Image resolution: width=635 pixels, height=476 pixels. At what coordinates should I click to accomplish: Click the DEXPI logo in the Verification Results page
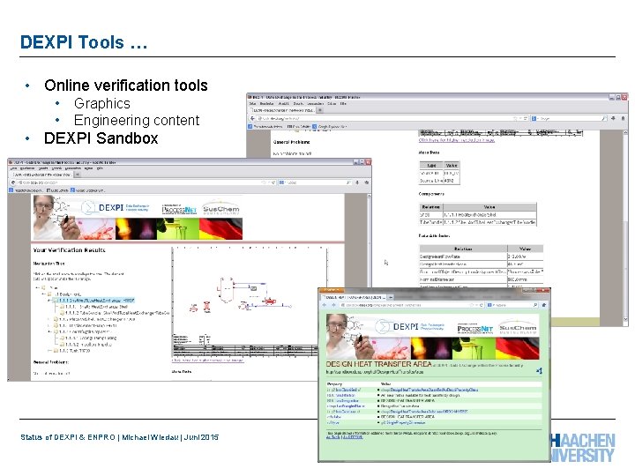pyautogui.click(x=116, y=208)
